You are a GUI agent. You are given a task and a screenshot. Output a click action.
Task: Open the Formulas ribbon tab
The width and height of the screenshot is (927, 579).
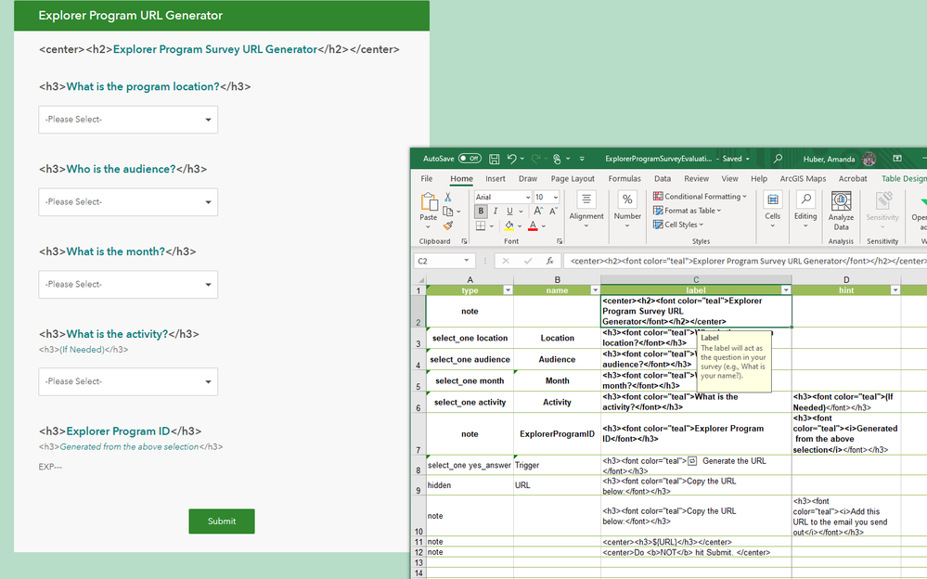[x=624, y=179]
